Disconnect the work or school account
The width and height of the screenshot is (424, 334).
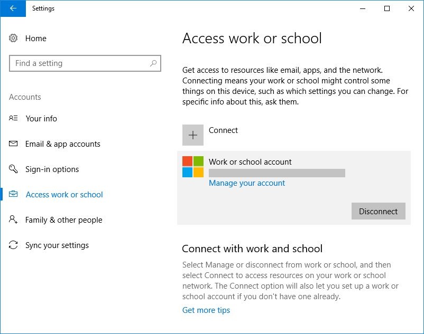click(378, 211)
